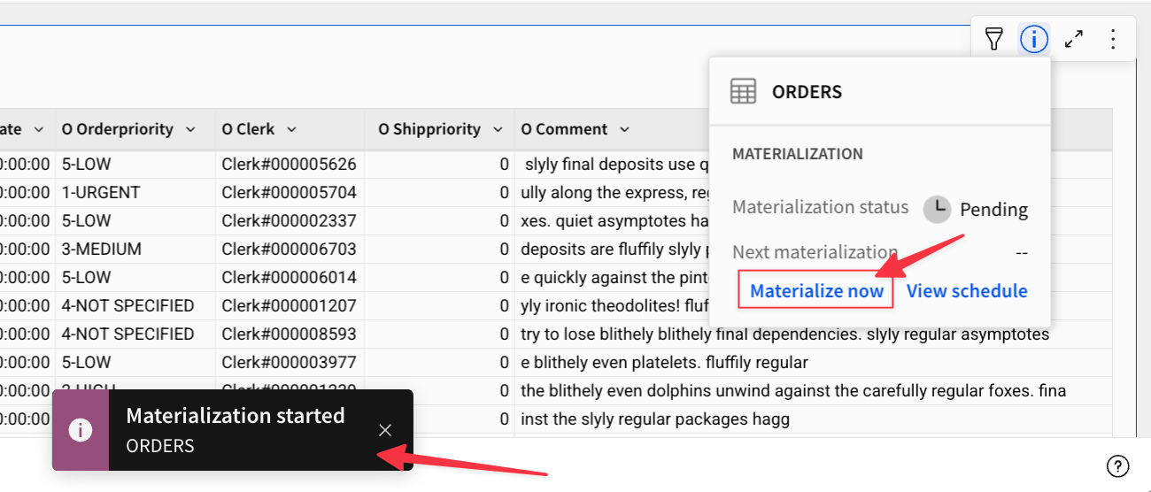Dismiss the Materialization started toast

385,430
